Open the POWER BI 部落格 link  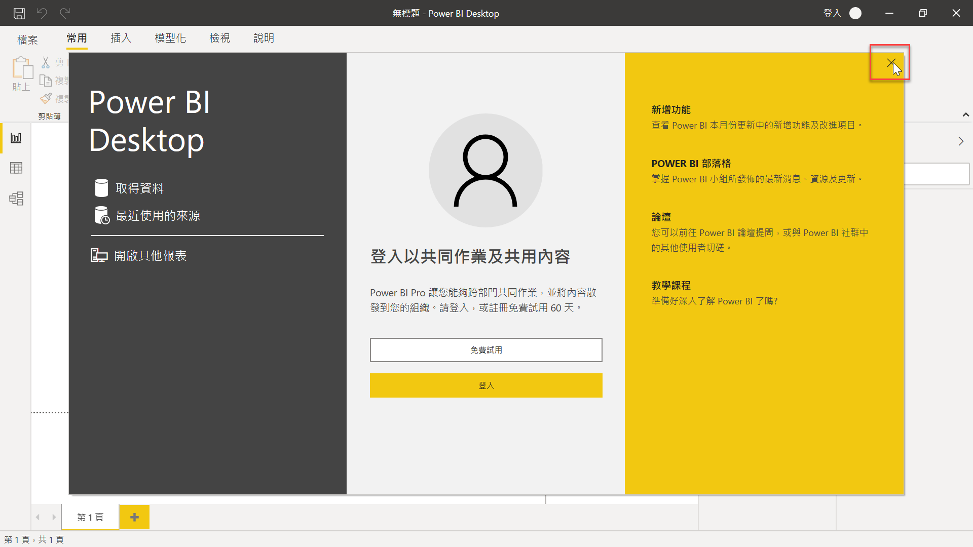pyautogui.click(x=691, y=164)
